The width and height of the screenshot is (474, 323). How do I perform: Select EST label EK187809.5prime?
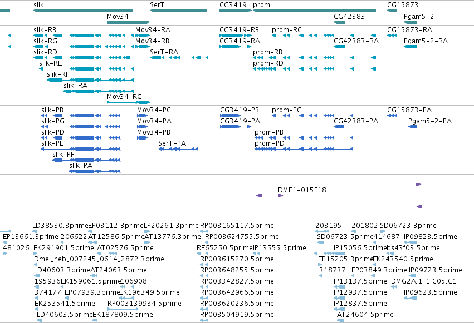123,315
